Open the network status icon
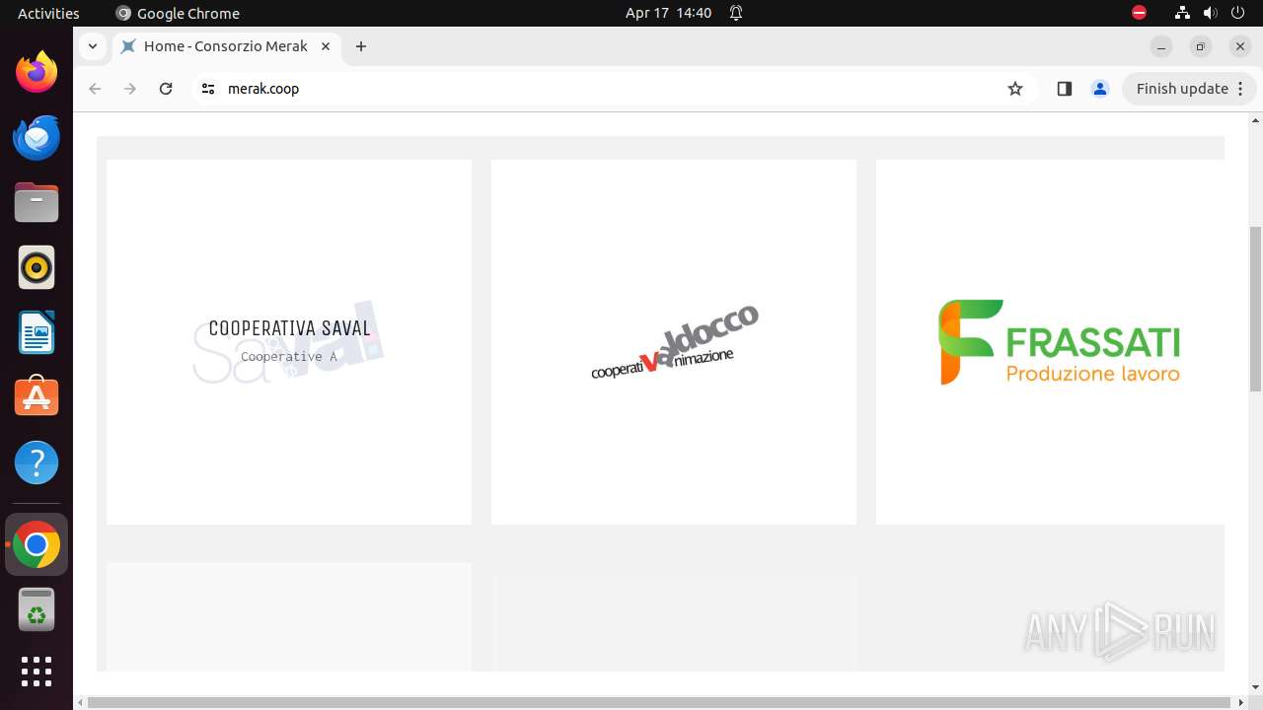This screenshot has width=1263, height=710. click(x=1182, y=13)
